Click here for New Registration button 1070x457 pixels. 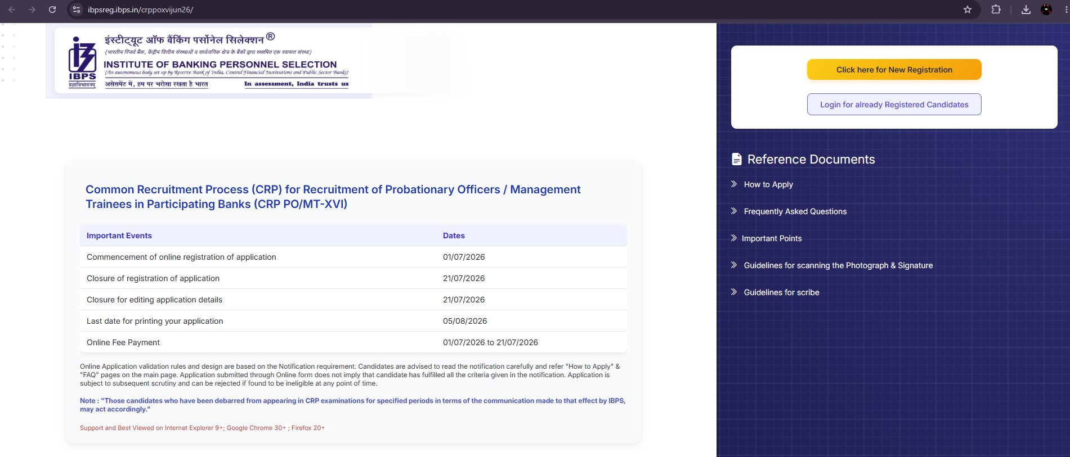(x=894, y=70)
